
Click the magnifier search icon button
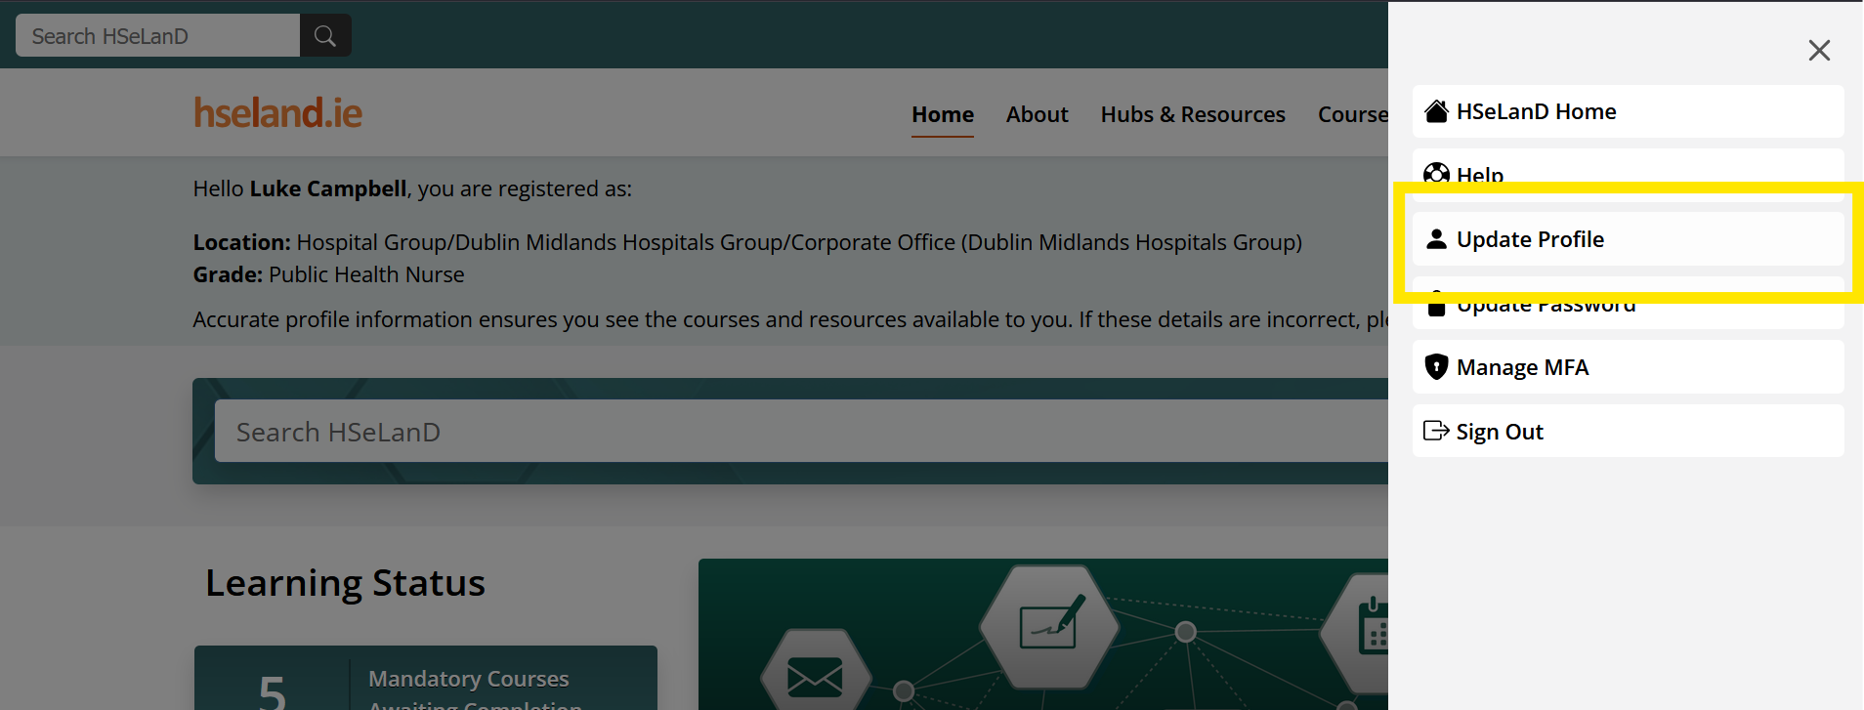[325, 36]
